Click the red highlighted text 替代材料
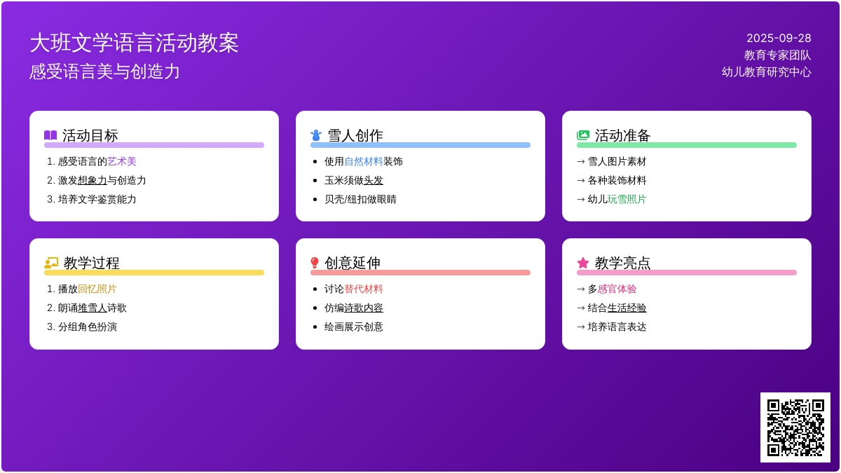The height and width of the screenshot is (473, 841). click(364, 289)
